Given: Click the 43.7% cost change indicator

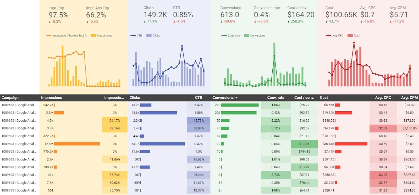Looking at the screenshot, I should tap(332, 21).
